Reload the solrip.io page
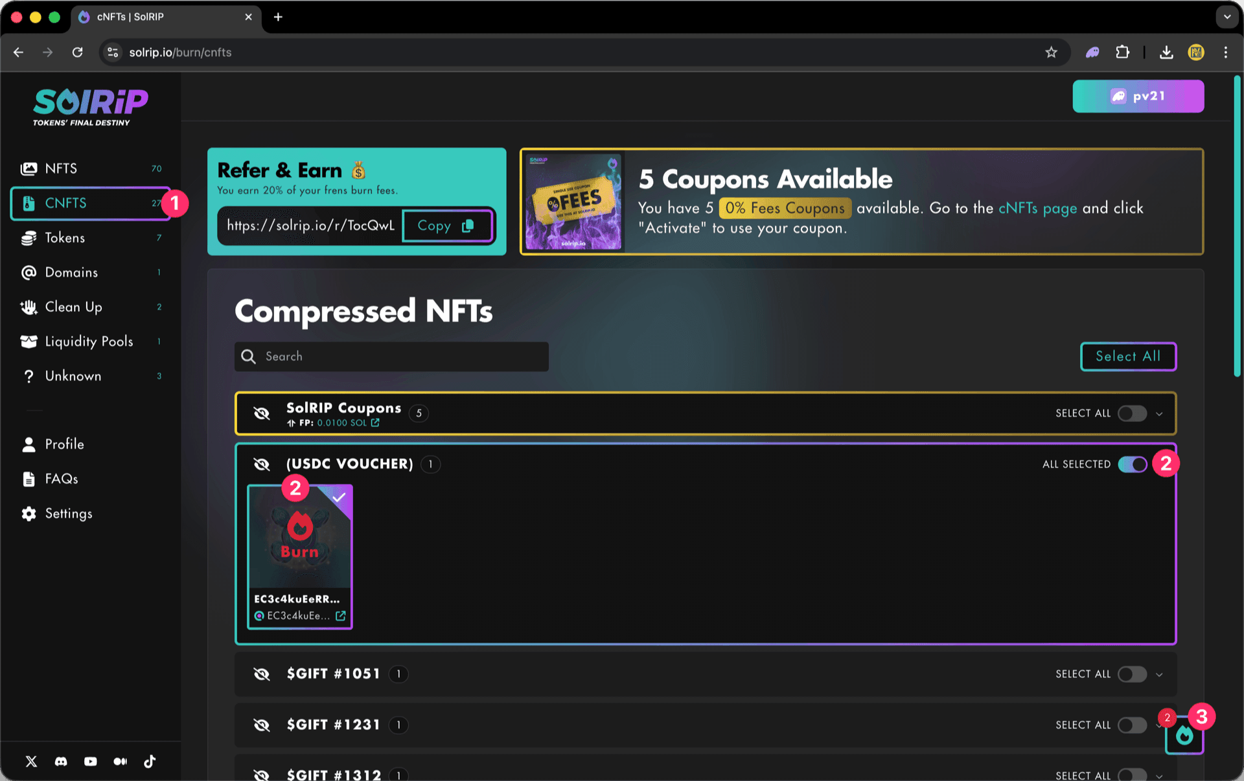This screenshot has height=781, width=1244. click(78, 52)
